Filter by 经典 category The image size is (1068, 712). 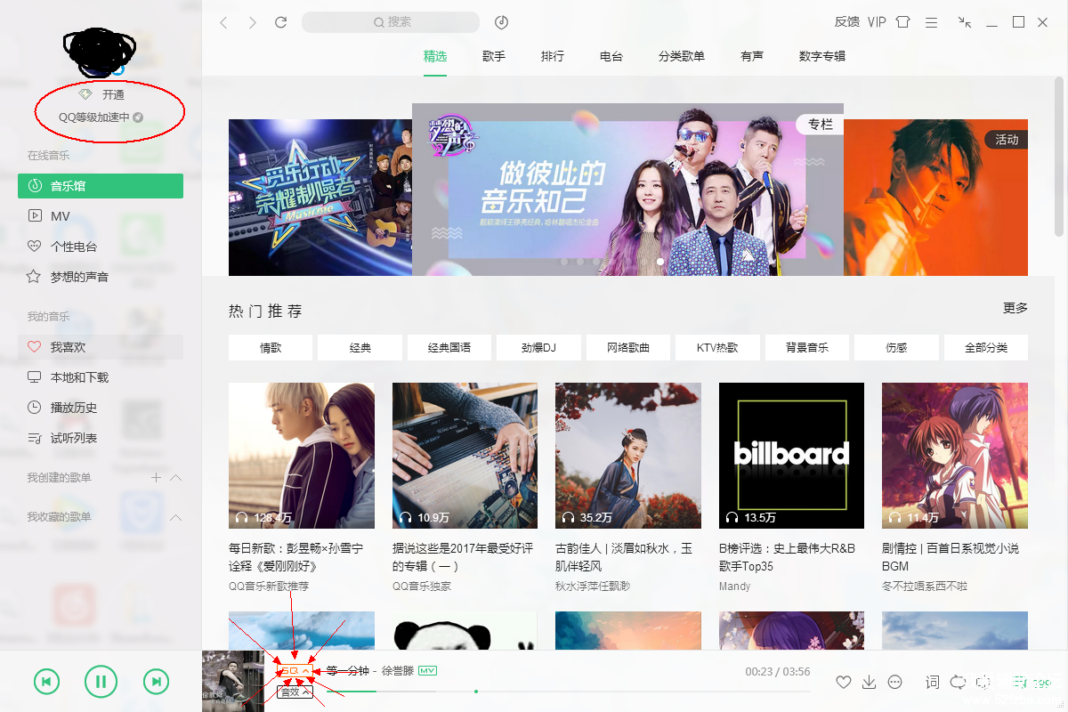[x=360, y=348]
